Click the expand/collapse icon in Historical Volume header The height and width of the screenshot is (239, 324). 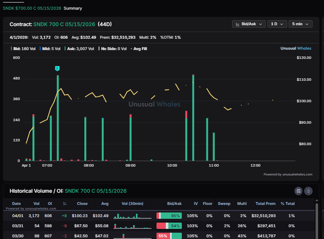(308, 191)
